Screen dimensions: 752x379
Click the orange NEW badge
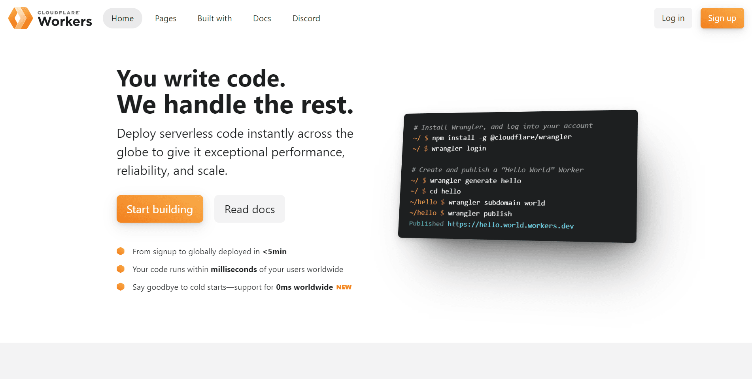coord(344,287)
